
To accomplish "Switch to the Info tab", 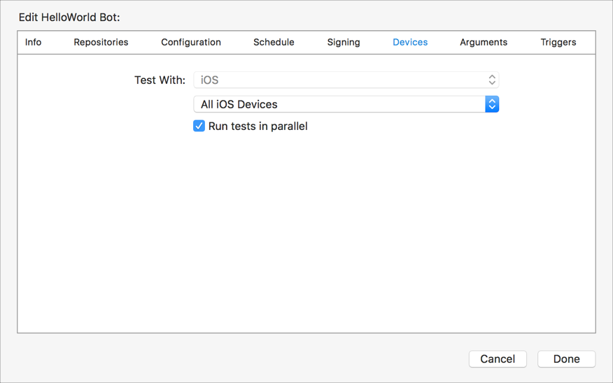I will 33,42.
